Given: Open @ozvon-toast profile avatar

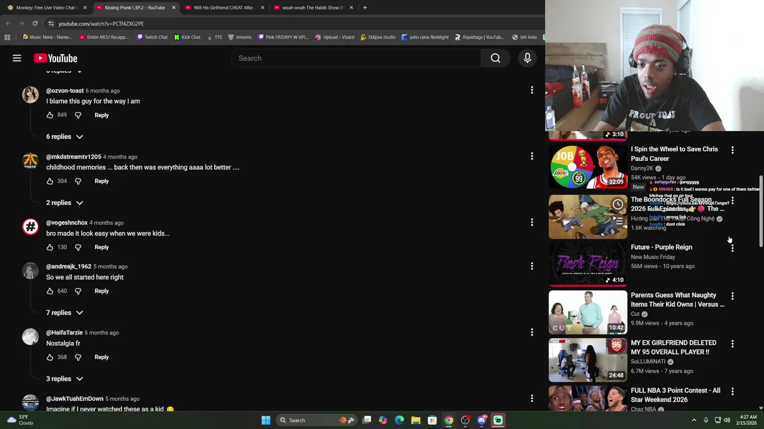Looking at the screenshot, I should [30, 94].
